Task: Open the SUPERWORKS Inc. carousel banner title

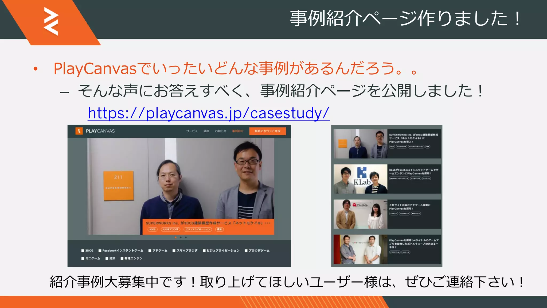Action: click(208, 223)
